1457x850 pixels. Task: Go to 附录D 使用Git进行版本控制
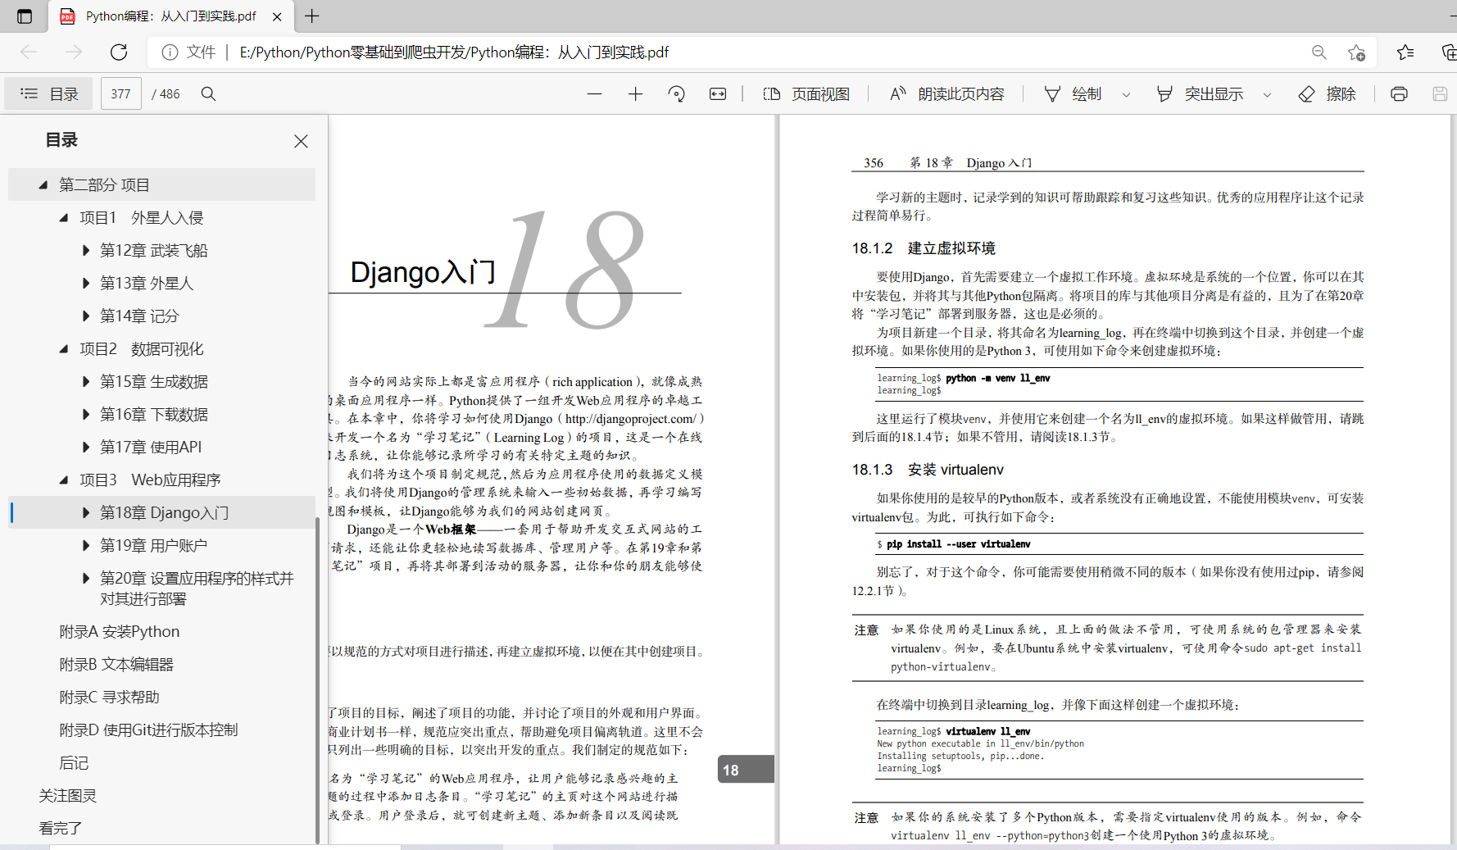point(148,730)
